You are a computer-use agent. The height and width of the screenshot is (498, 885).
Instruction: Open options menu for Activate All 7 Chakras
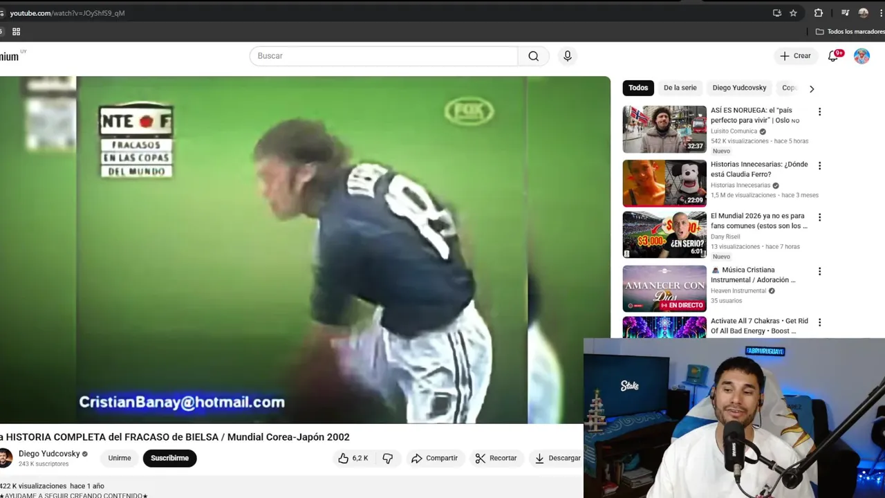tap(819, 322)
